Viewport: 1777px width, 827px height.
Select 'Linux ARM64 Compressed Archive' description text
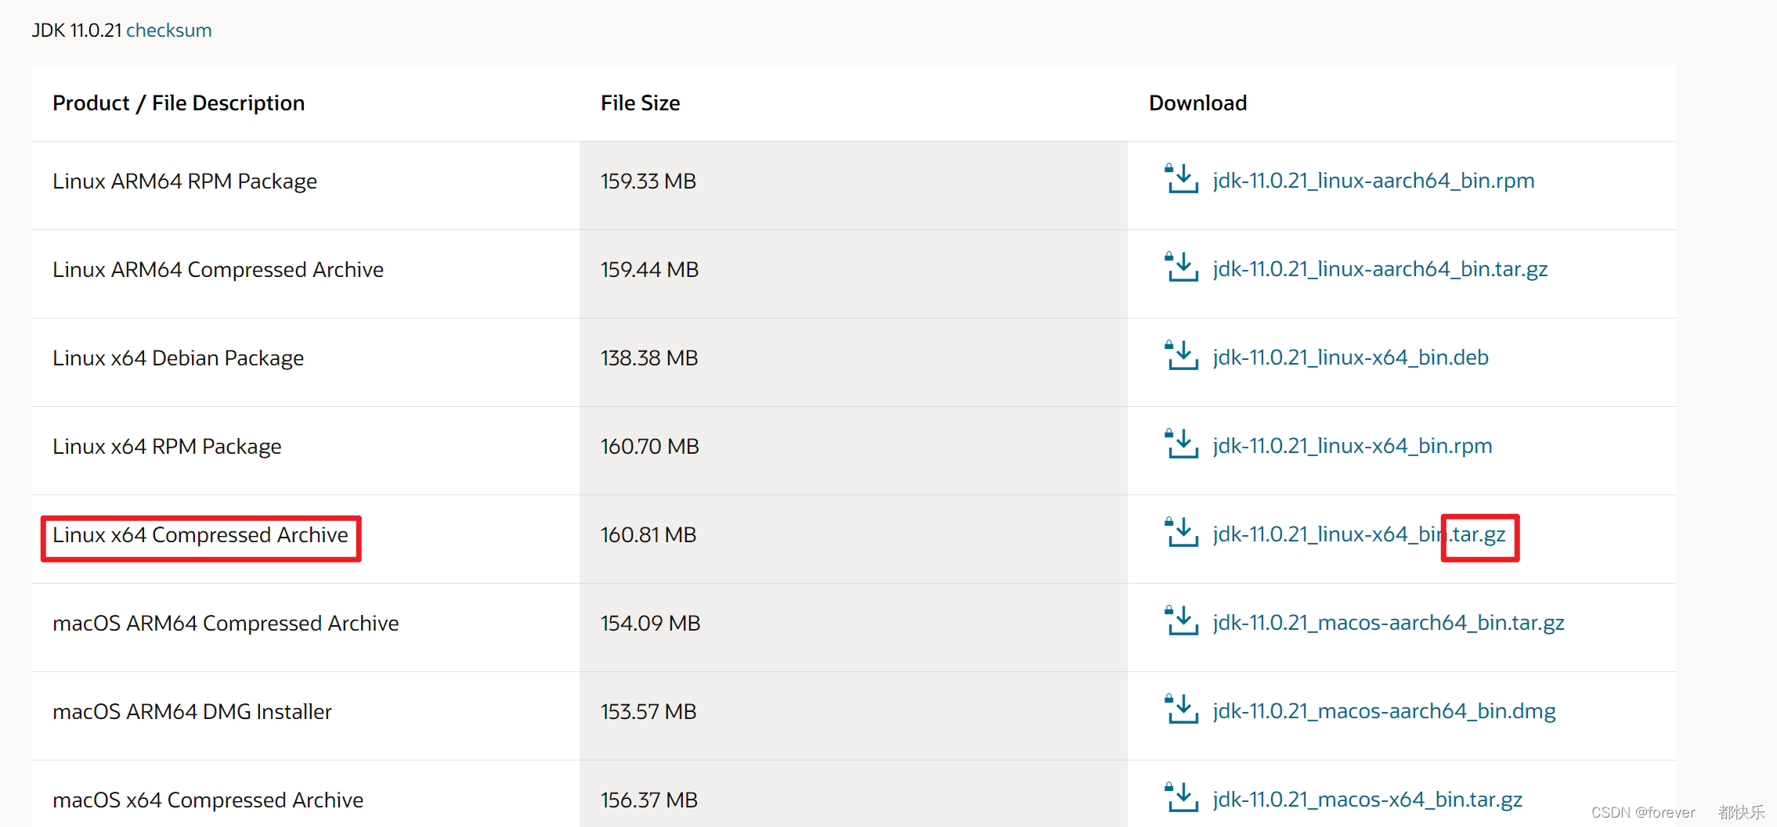[x=218, y=270]
